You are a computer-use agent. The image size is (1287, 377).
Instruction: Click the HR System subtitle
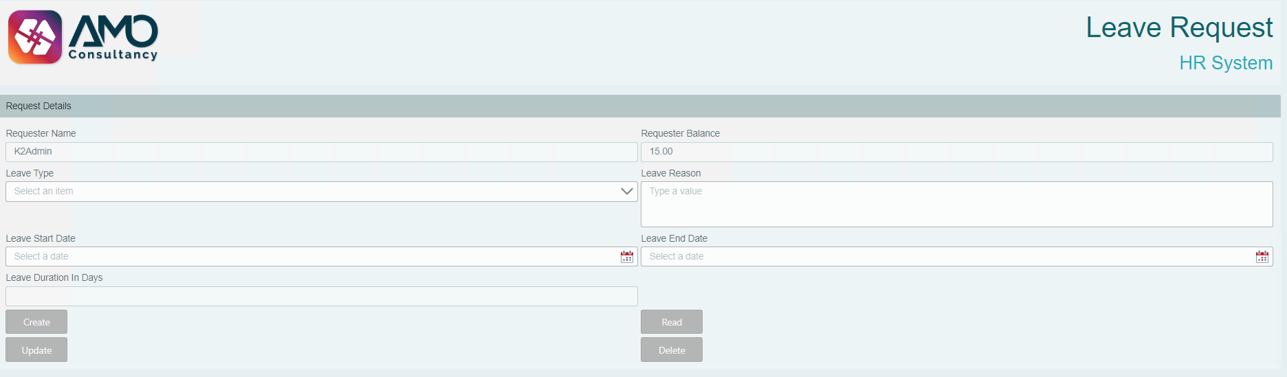coord(1226,63)
